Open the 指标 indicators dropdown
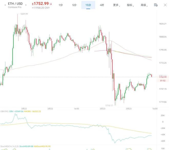This screenshot has height=150, width=169. (x=131, y=5)
